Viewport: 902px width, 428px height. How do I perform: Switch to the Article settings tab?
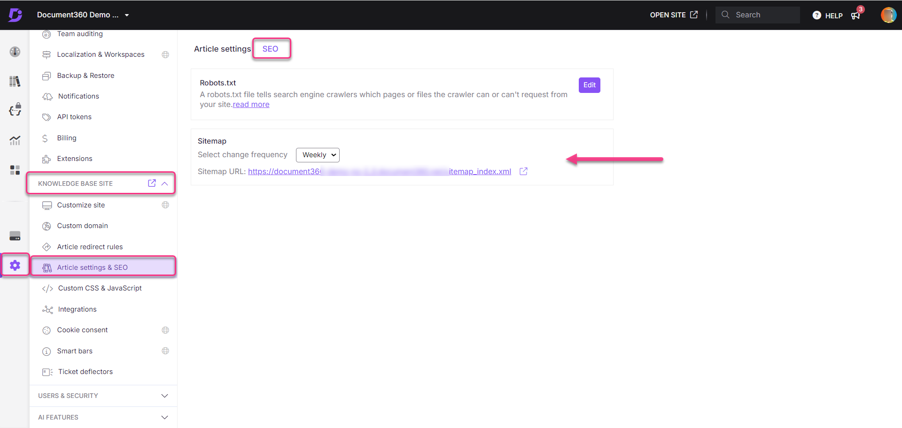point(222,49)
